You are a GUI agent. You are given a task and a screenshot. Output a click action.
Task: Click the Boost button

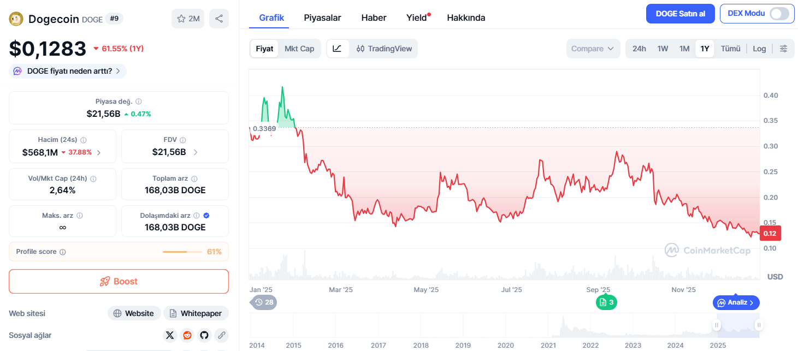click(x=119, y=282)
